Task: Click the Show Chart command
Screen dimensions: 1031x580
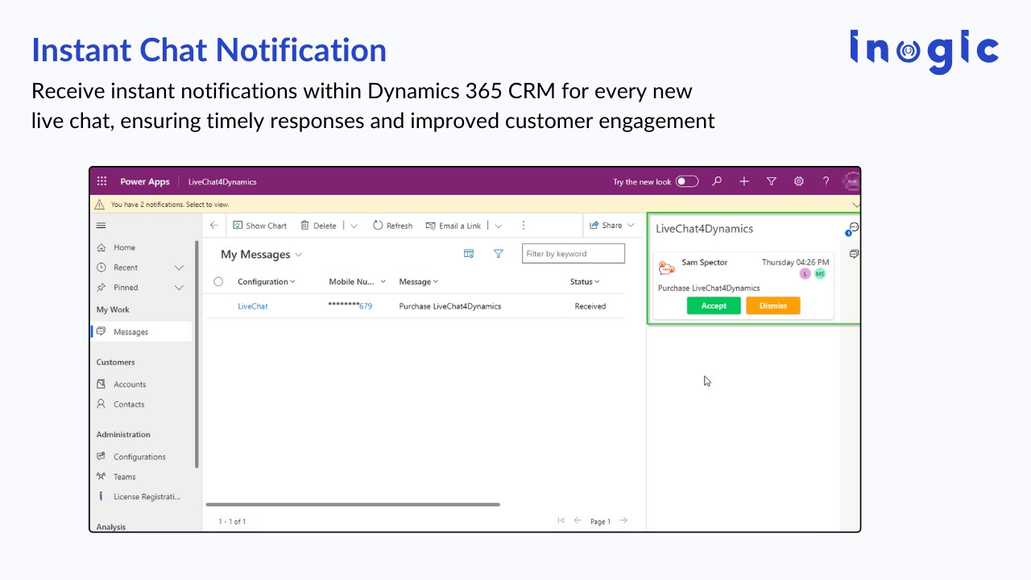Action: coord(259,226)
